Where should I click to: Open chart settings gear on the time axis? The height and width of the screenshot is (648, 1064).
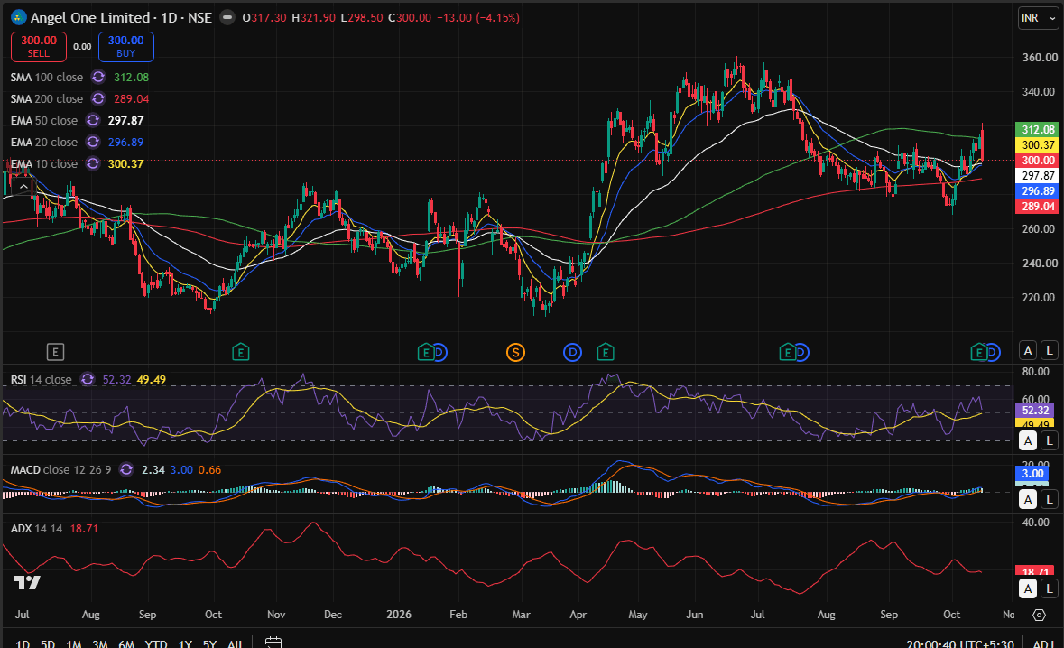[x=1039, y=615]
